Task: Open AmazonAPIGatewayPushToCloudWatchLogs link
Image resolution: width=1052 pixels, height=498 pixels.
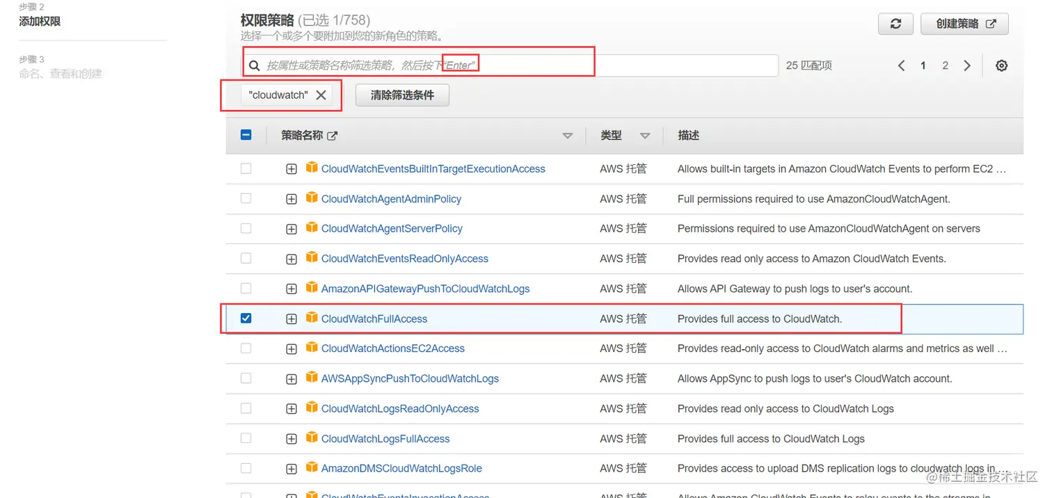Action: [426, 289]
